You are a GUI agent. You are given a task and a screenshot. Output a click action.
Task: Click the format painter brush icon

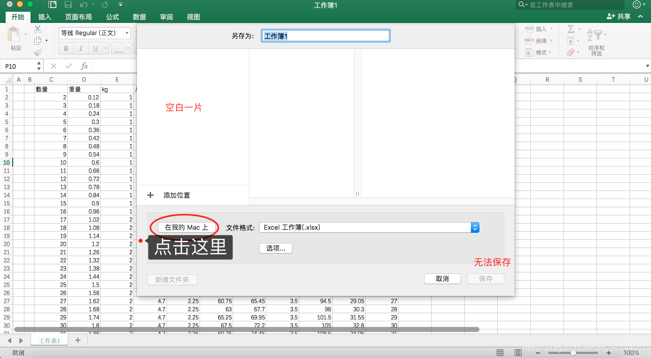point(38,52)
